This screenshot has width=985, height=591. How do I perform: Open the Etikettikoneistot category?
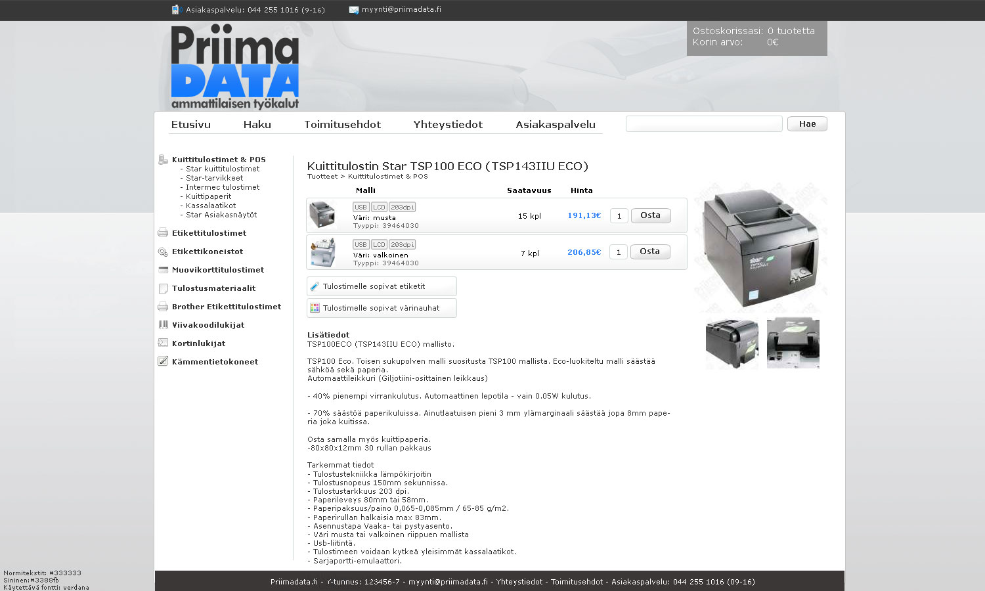tap(208, 252)
